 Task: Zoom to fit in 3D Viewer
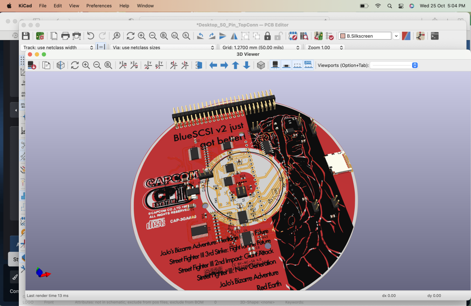coord(108,66)
